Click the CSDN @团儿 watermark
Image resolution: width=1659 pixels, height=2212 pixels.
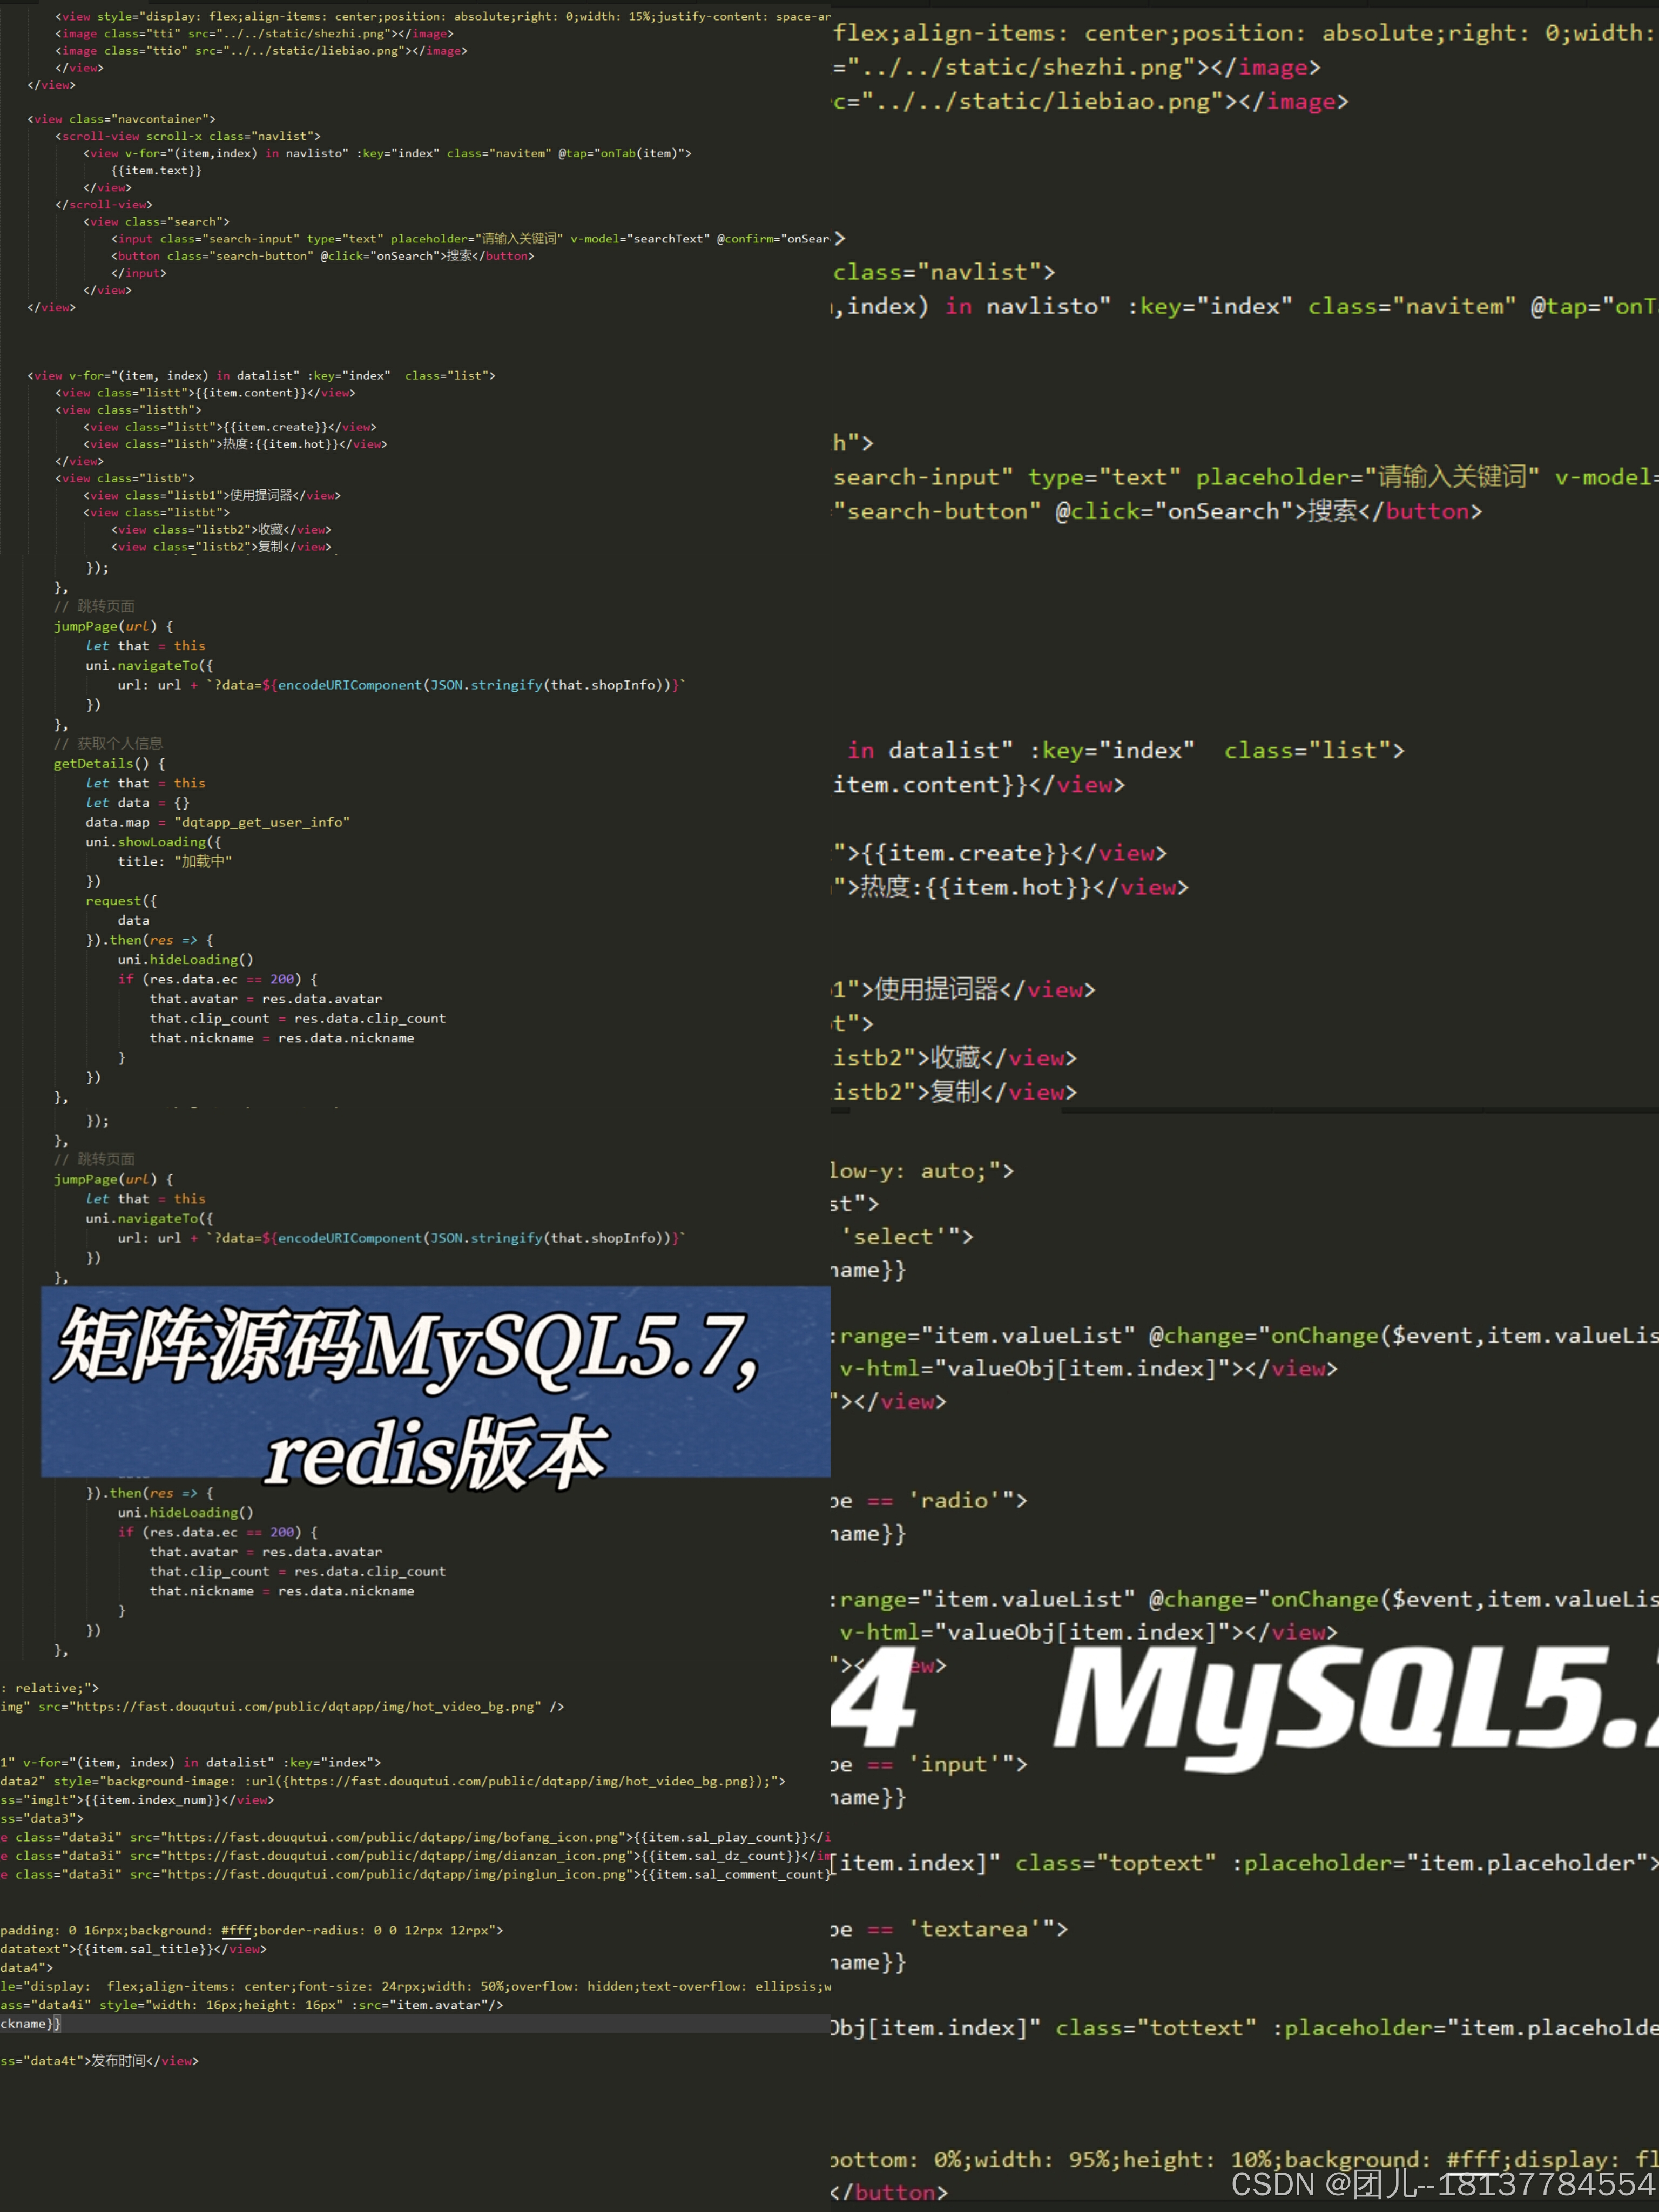1442,2184
